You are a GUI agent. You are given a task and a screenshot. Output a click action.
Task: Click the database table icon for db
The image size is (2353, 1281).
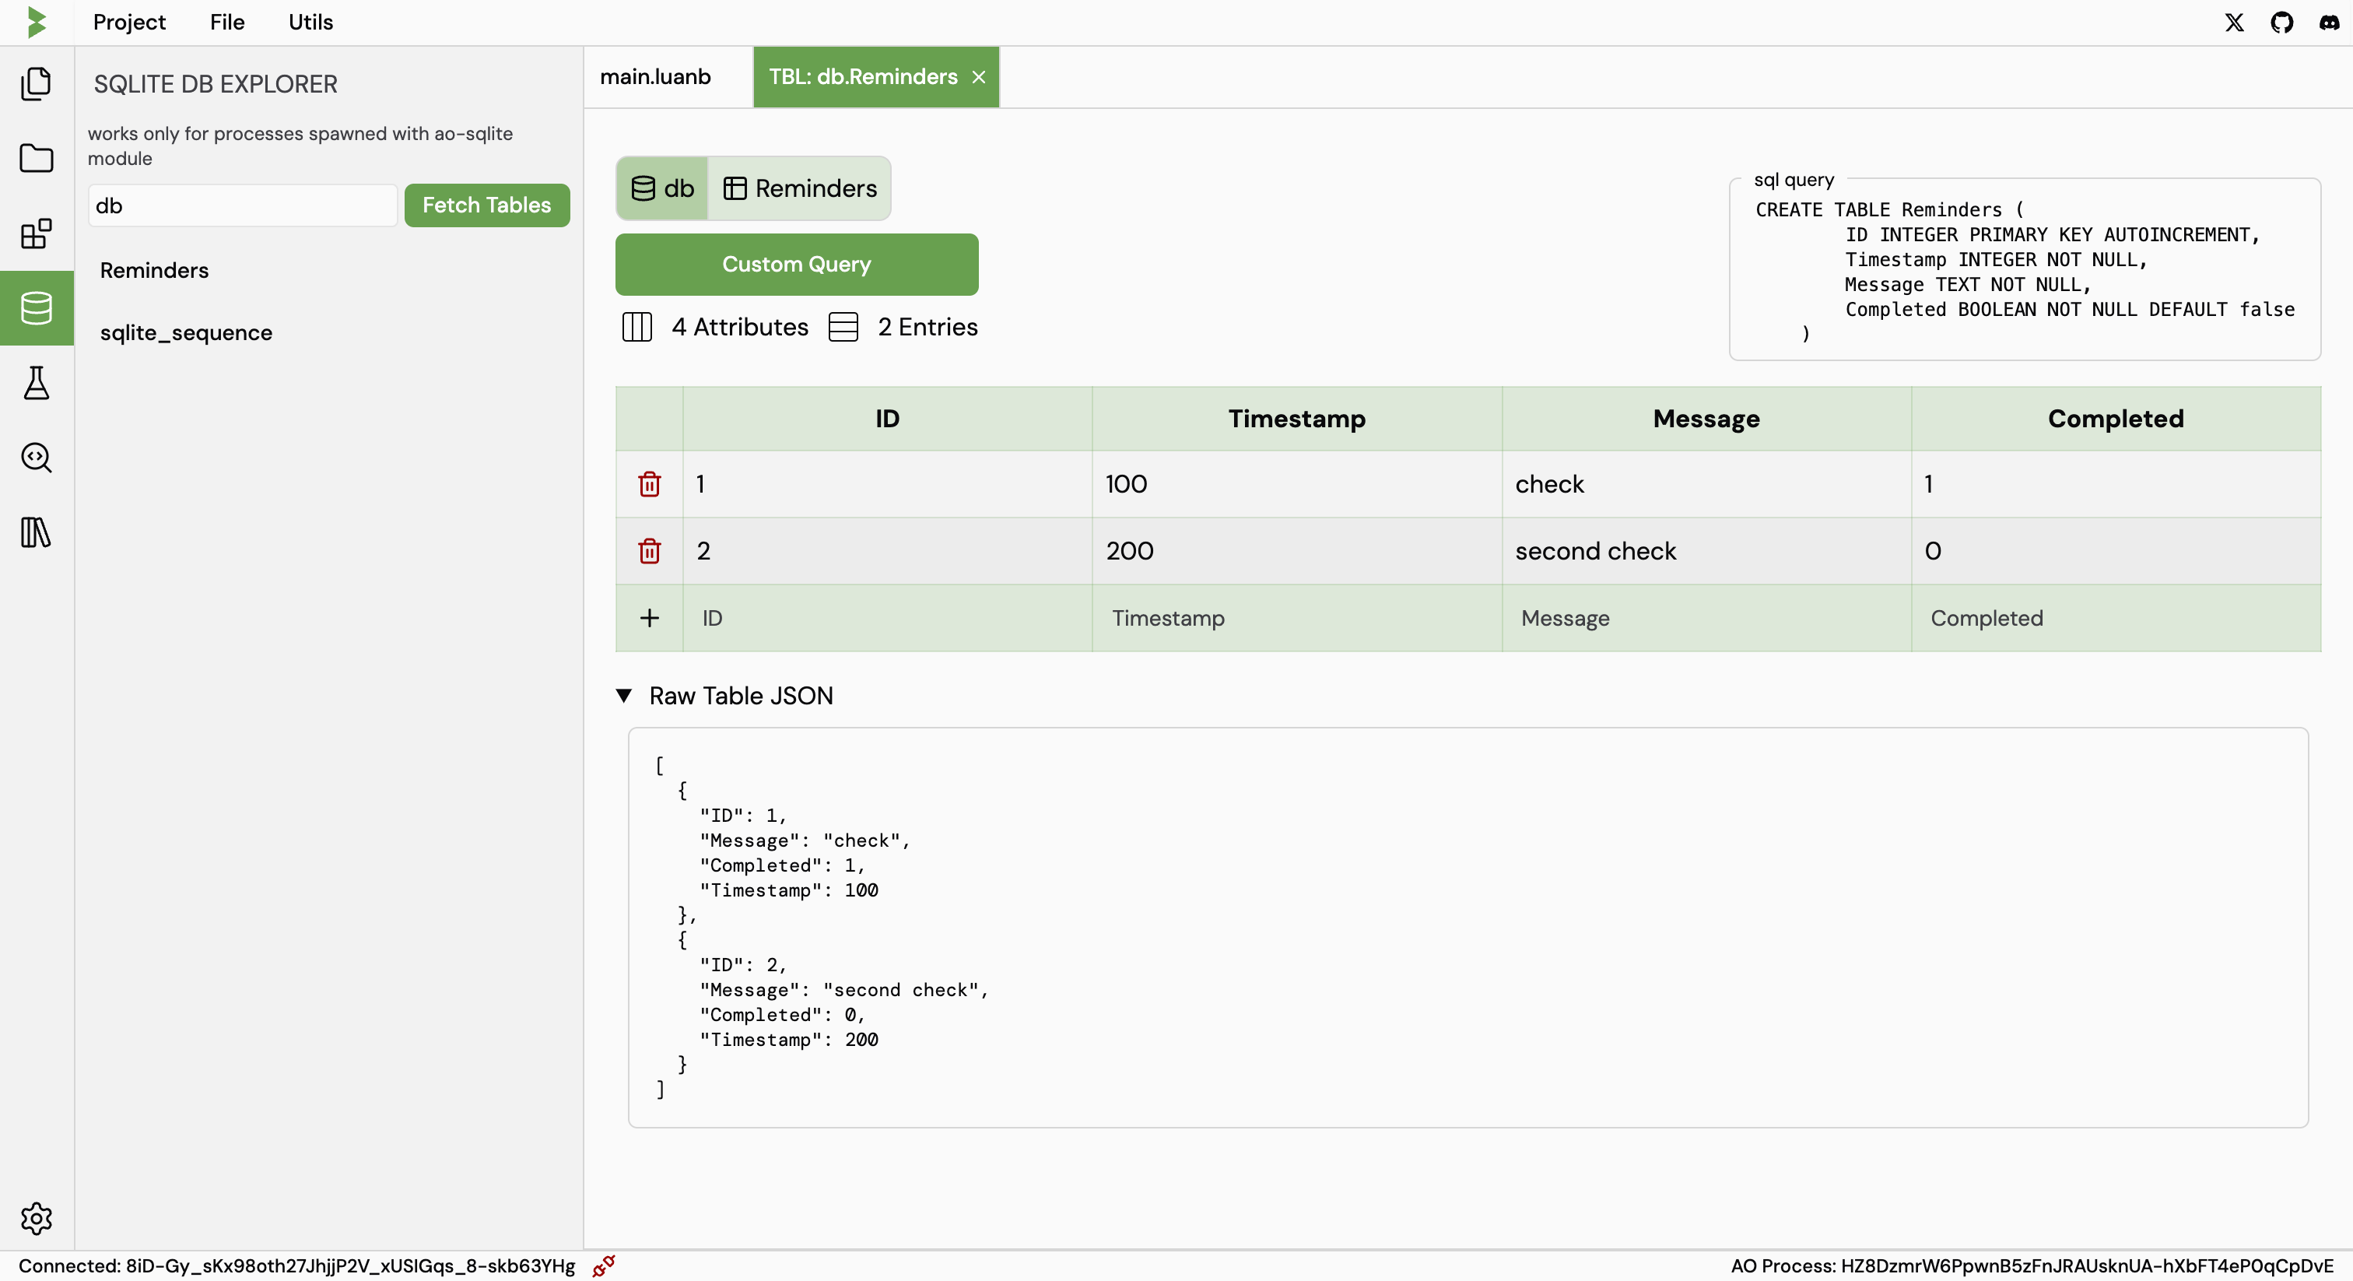click(x=643, y=188)
